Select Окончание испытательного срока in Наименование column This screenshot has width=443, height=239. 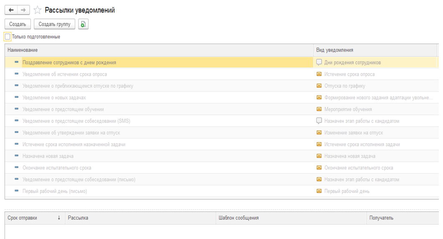click(x=57, y=168)
